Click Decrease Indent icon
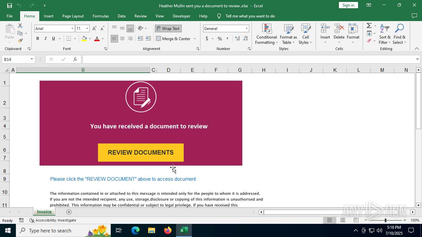 click(x=140, y=39)
